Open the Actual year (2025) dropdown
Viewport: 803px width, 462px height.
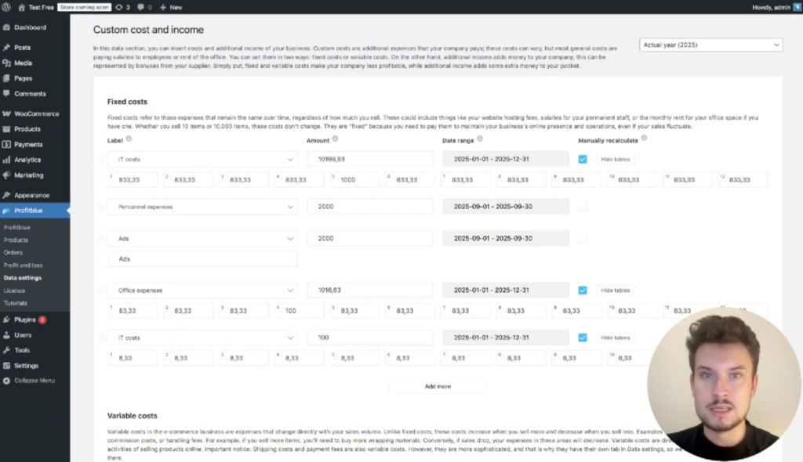pos(711,45)
